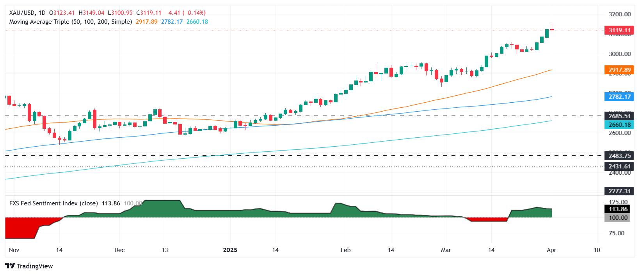The image size is (640, 275).
Task: Click the 2277.31 price level label
Action: click(x=619, y=191)
